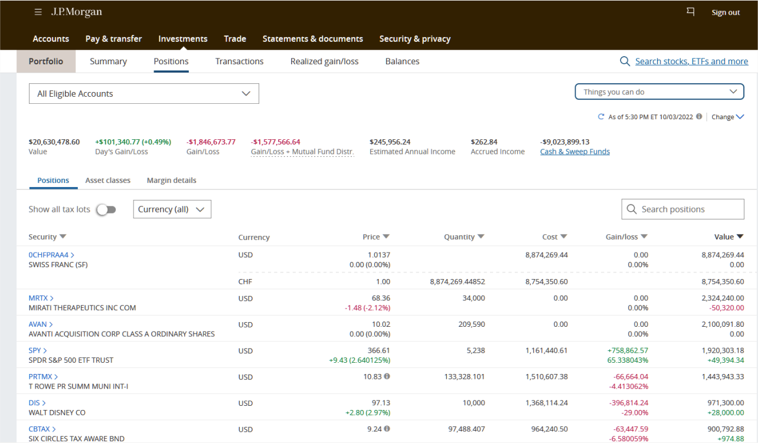Image resolution: width=758 pixels, height=443 pixels.
Task: Click Search stocks, ETFs and more link
Action: (x=691, y=61)
